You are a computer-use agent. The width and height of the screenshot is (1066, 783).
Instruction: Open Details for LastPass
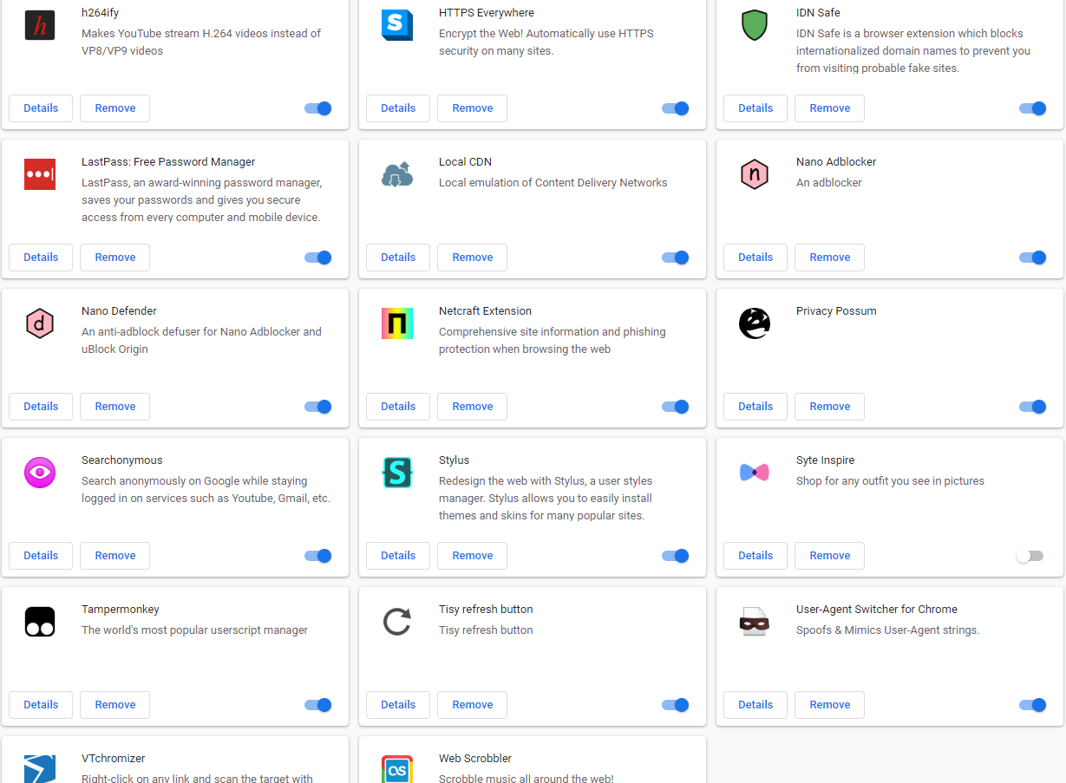(41, 258)
